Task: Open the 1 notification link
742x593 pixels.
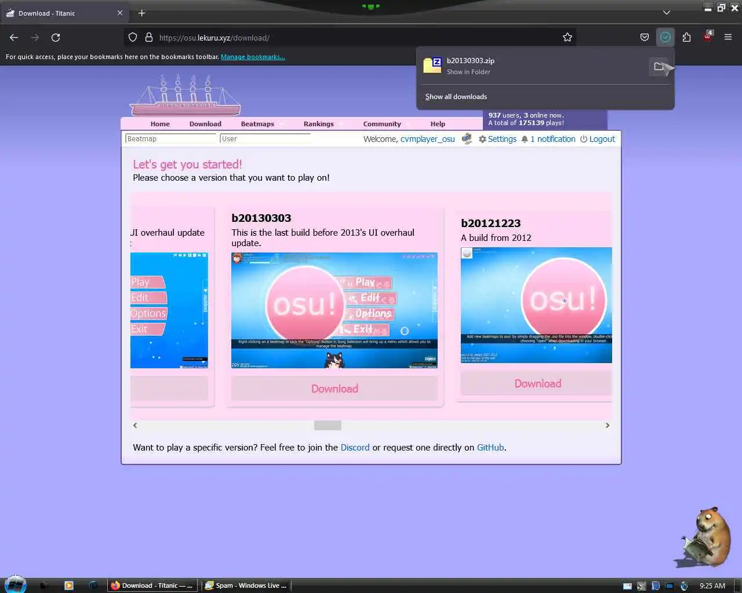Action: (553, 139)
